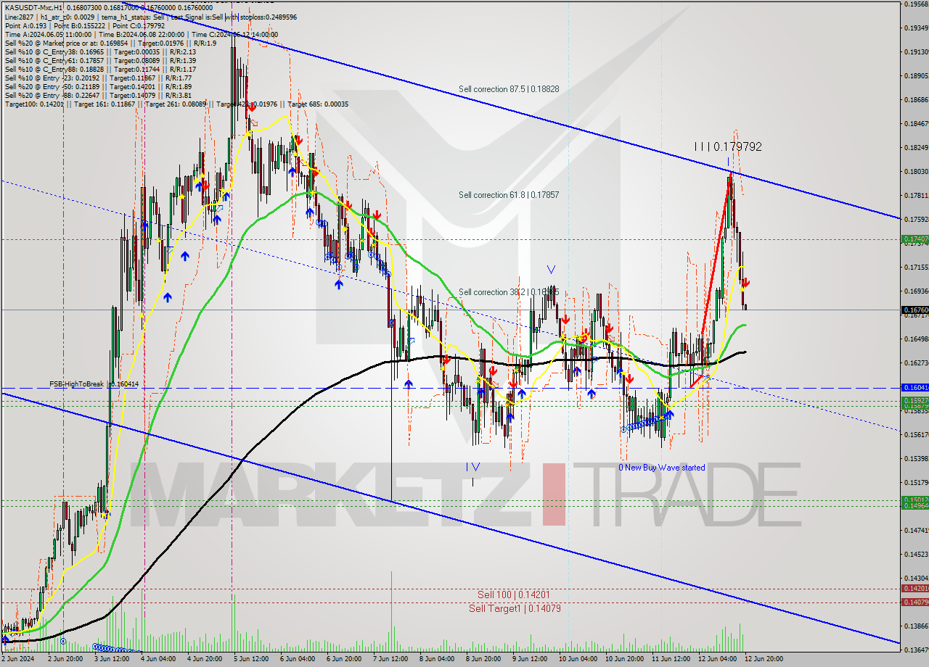The height and width of the screenshot is (667, 929).
Task: Click the 'I V' wave marker below candles
Action: coord(472,467)
